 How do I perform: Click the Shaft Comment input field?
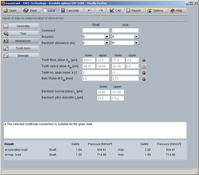point(95,30)
